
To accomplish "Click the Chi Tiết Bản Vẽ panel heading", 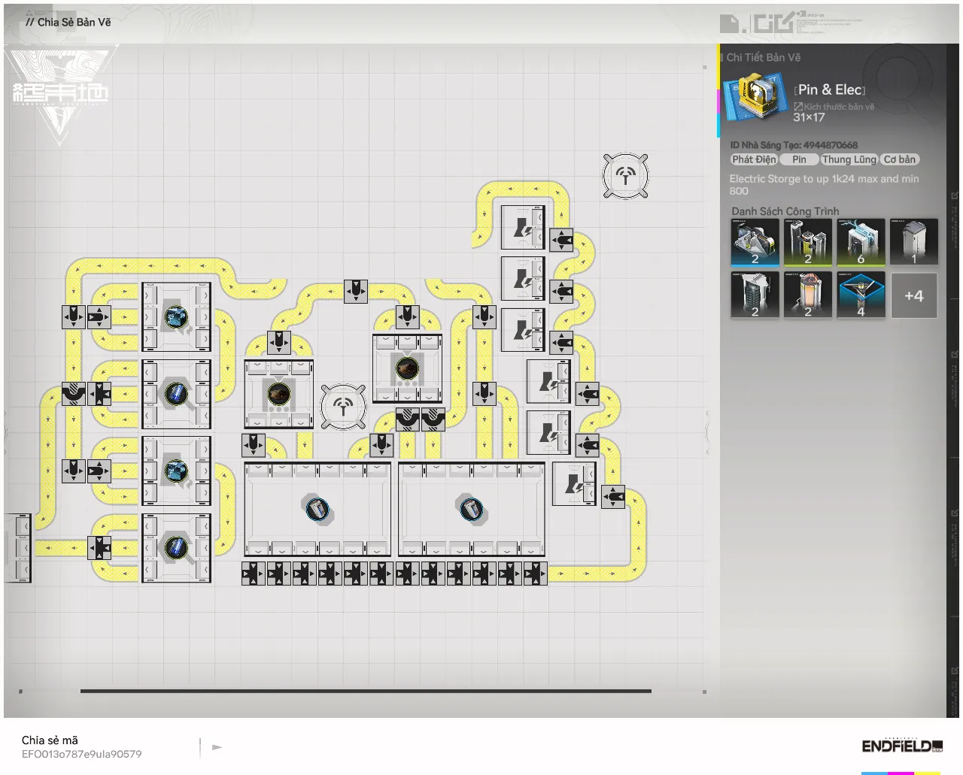I will (763, 57).
